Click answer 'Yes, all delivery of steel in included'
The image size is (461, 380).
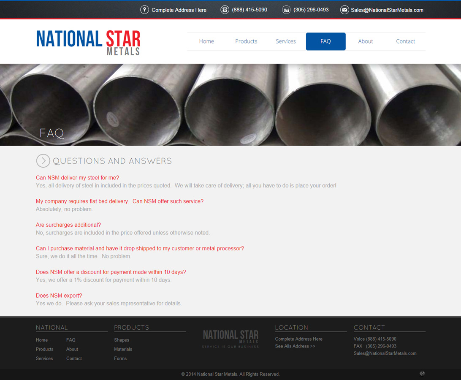186,186
